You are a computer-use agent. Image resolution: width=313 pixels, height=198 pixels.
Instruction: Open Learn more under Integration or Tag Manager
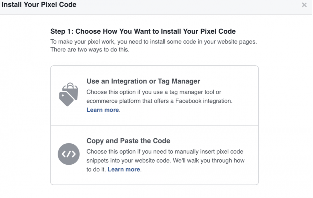point(102,110)
